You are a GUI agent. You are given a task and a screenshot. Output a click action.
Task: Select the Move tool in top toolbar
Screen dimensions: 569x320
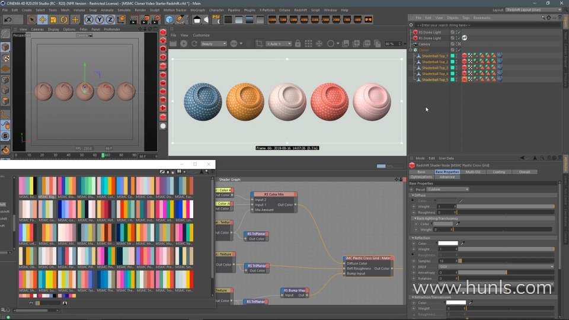coord(43,20)
